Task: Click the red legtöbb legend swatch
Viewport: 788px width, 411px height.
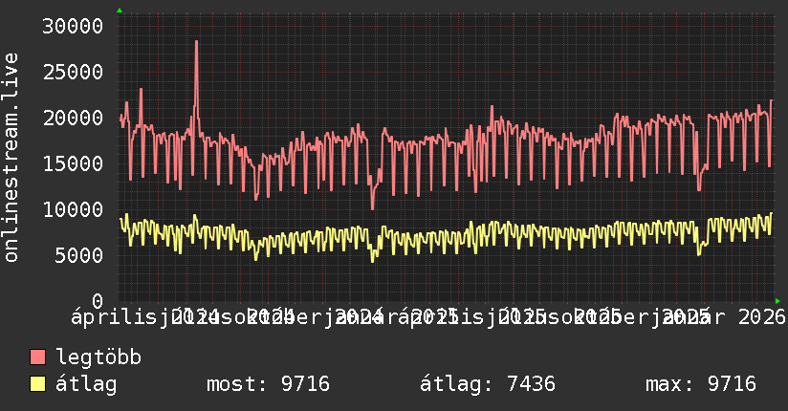Action: [37, 357]
